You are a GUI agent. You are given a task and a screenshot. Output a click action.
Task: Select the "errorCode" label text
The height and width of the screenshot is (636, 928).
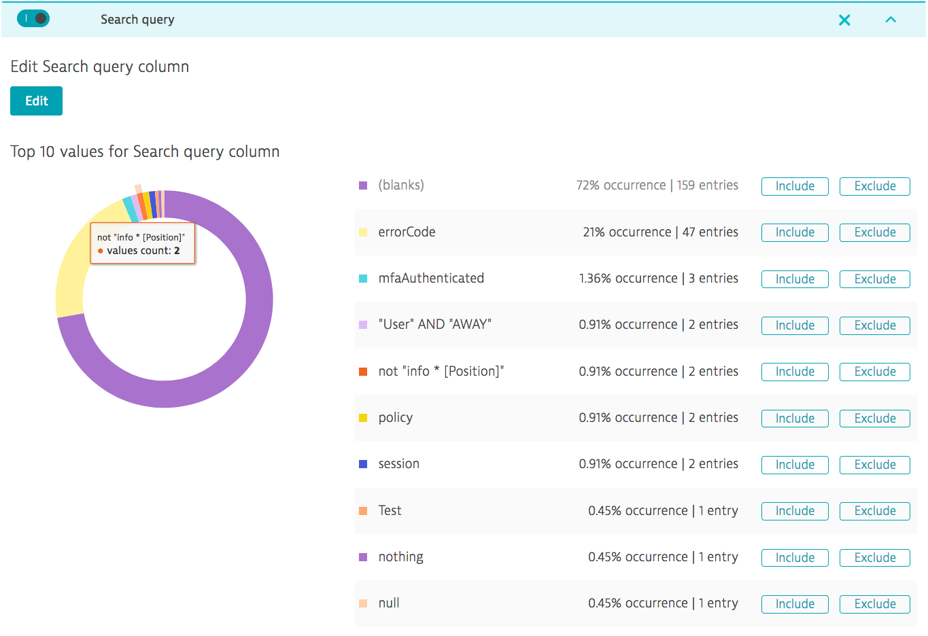(407, 232)
